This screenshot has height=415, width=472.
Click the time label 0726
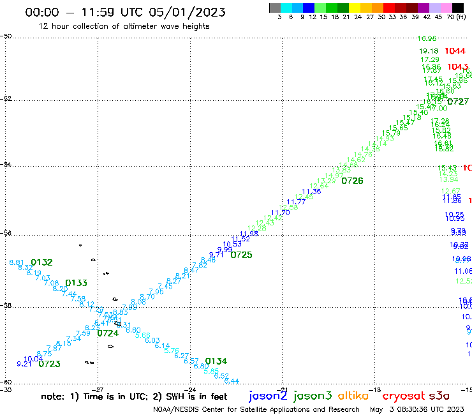353,181
